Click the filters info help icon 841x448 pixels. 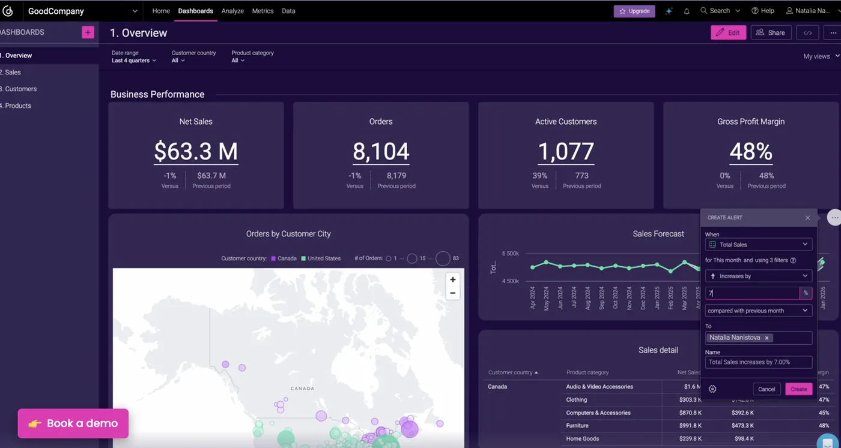793,260
